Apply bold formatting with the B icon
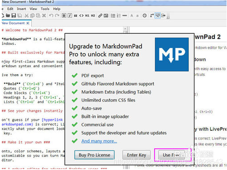Screen dimensions: 227x170 (x=64, y=16)
